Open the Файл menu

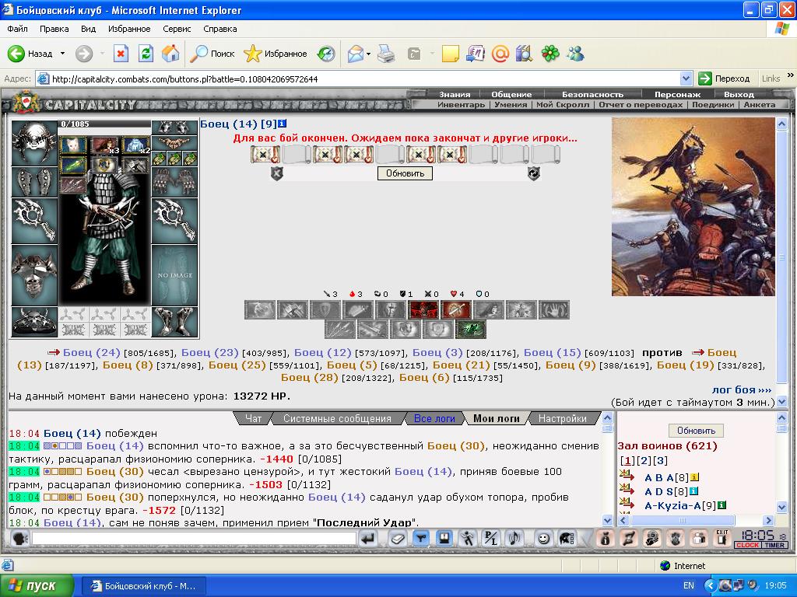(17, 29)
